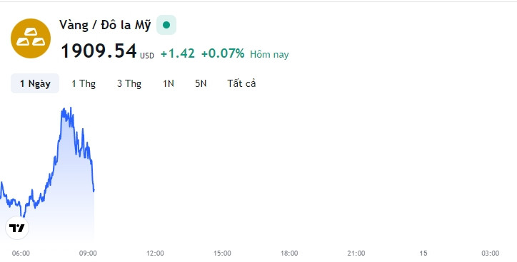Click the 09:00 time axis label
Screen dimensions: 517x262
pyautogui.click(x=88, y=253)
